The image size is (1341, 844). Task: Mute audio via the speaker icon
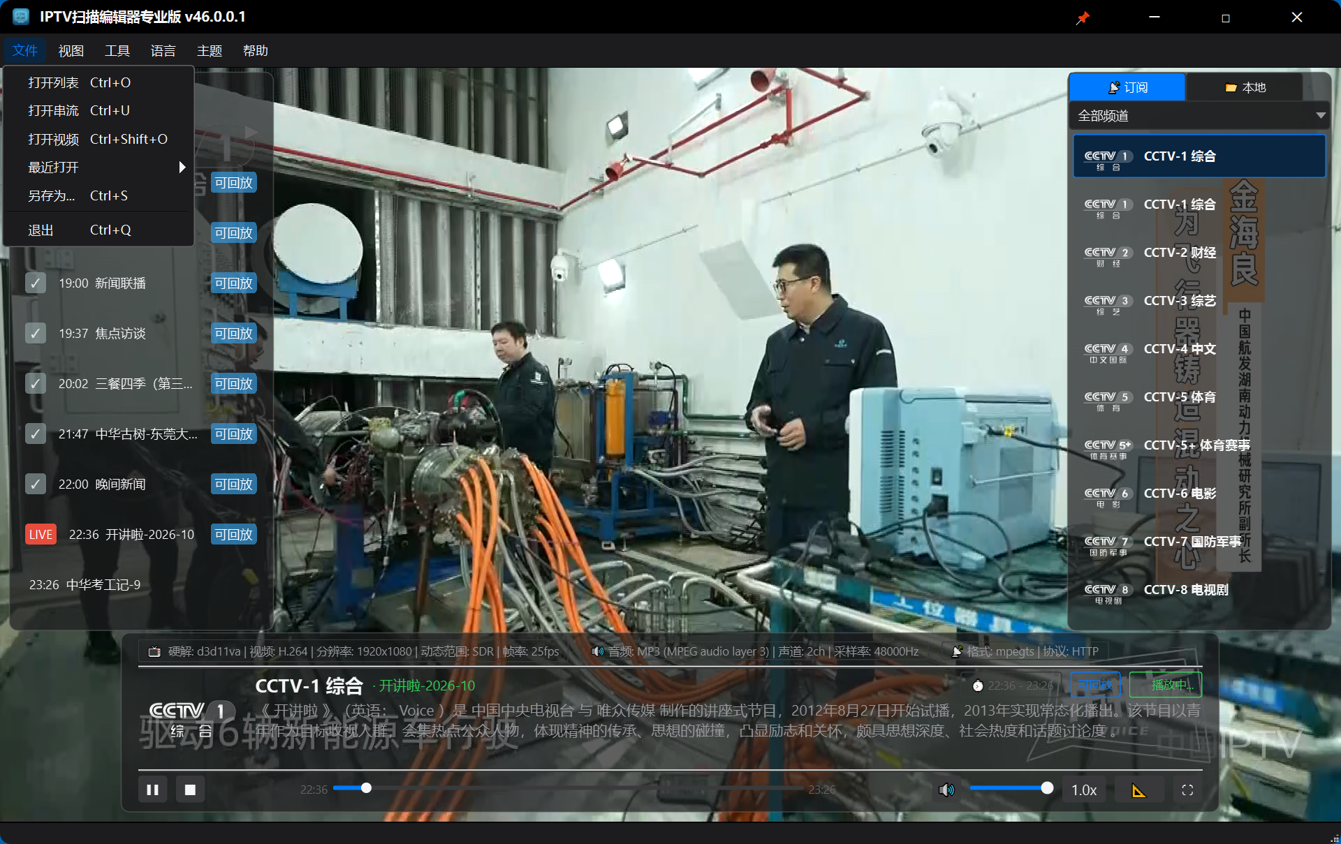946,790
